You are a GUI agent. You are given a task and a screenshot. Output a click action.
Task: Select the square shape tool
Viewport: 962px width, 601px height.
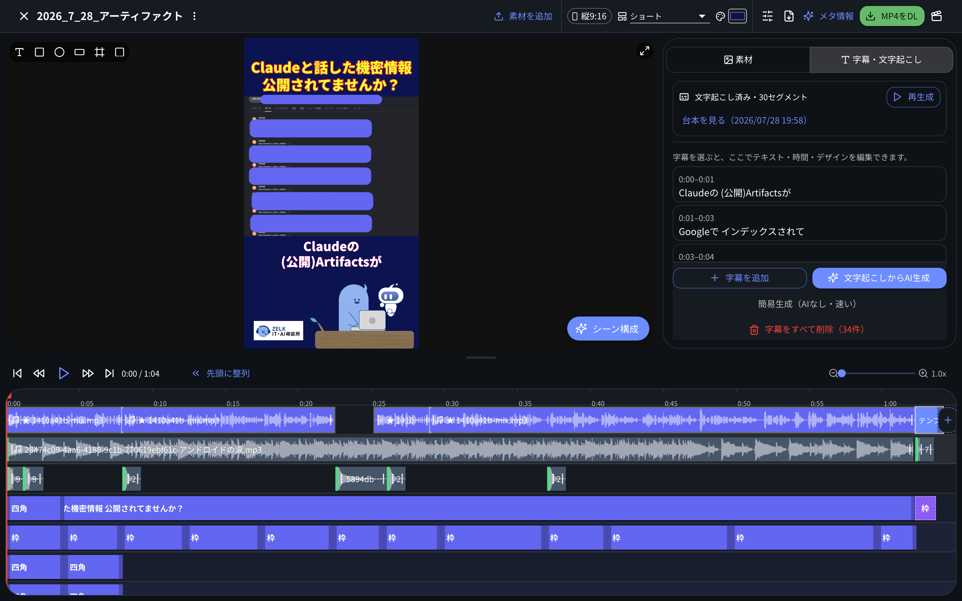tap(39, 52)
